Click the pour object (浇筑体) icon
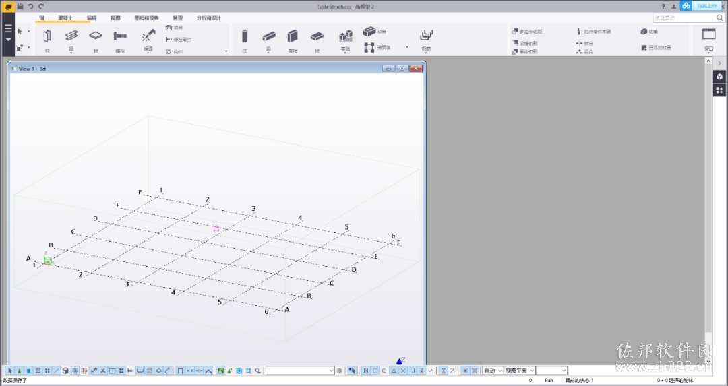The height and width of the screenshot is (386, 728). click(x=369, y=47)
